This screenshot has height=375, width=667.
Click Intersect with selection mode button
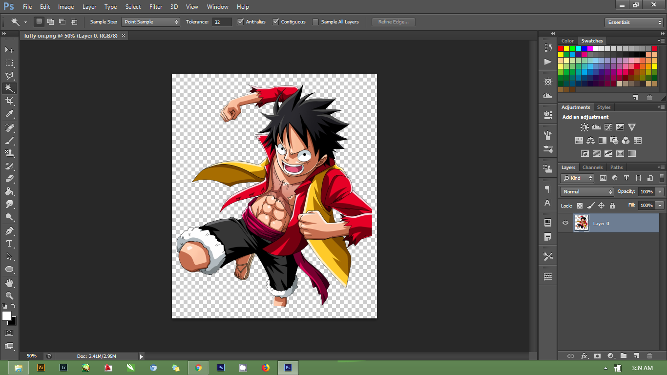click(x=74, y=22)
